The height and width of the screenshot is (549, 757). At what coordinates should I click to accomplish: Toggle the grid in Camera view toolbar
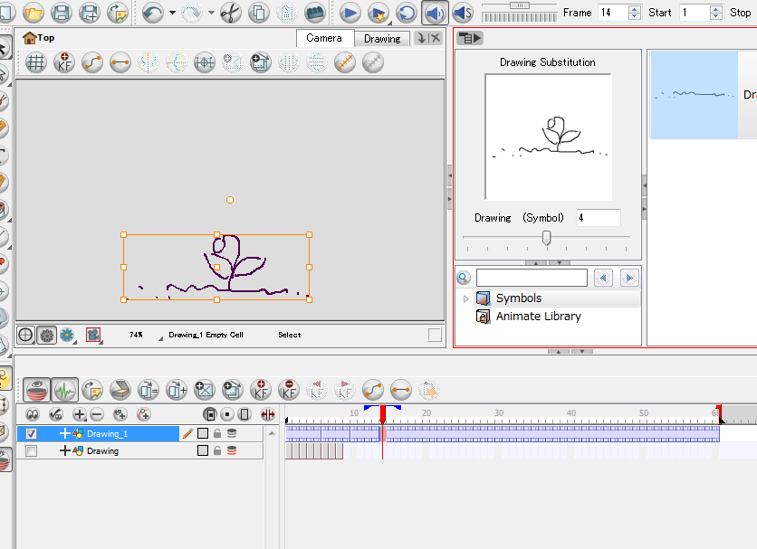click(35, 62)
